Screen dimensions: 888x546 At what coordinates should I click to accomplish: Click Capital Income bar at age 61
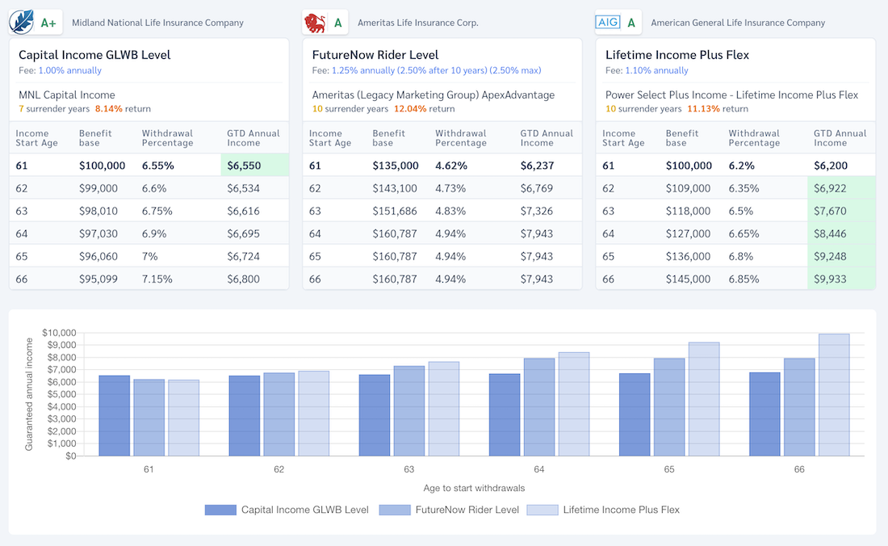(115, 415)
